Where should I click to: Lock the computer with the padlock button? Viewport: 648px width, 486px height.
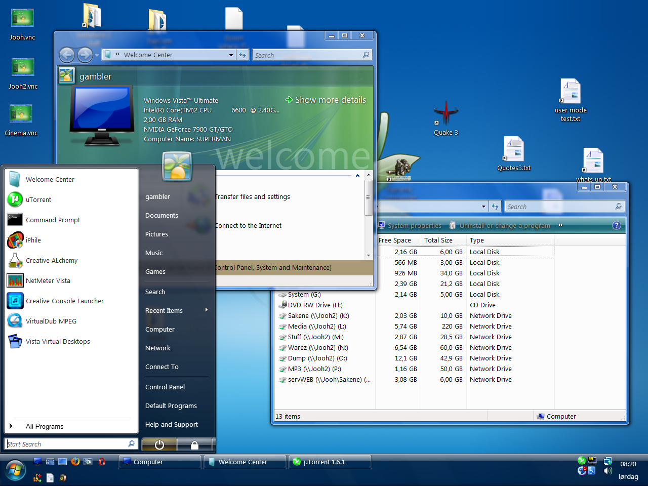click(x=194, y=444)
